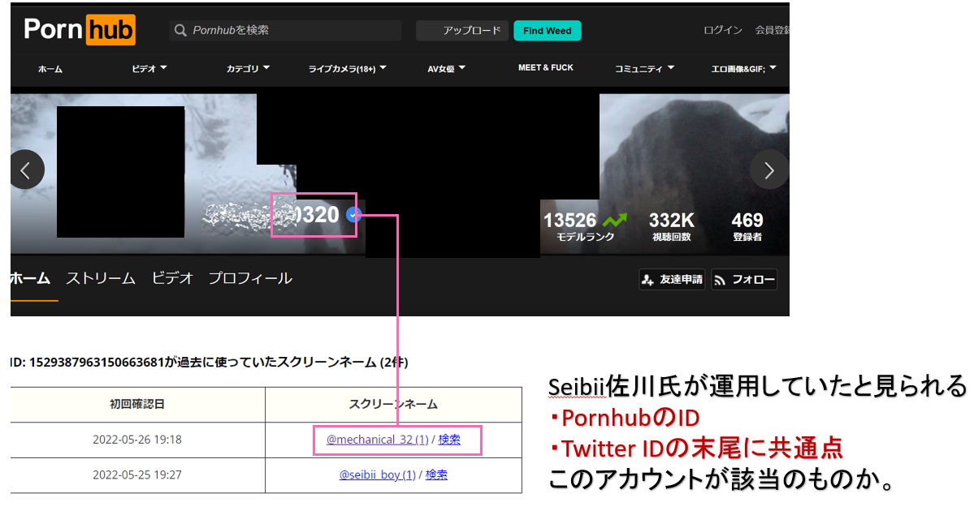The height and width of the screenshot is (528, 974).
Task: Expand the コミュニティ dropdown
Action: tap(644, 69)
